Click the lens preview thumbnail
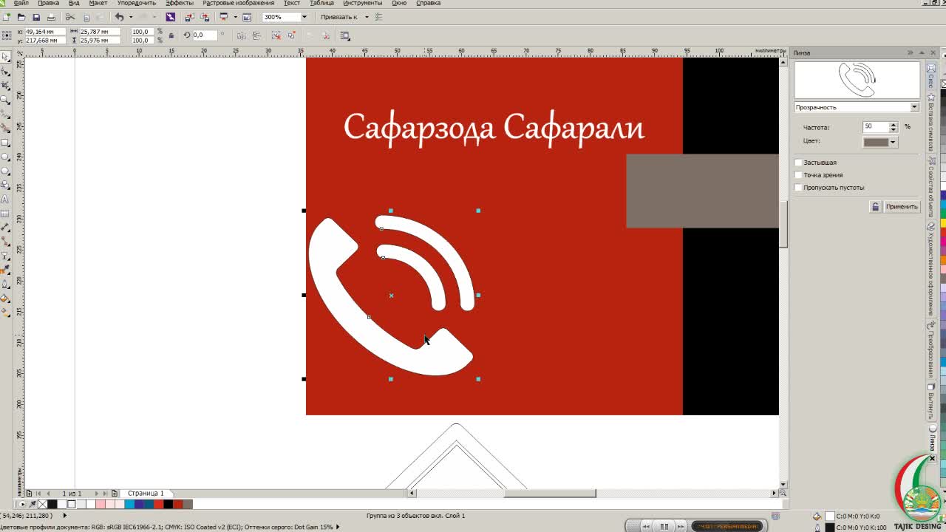This screenshot has height=532, width=946. click(857, 79)
